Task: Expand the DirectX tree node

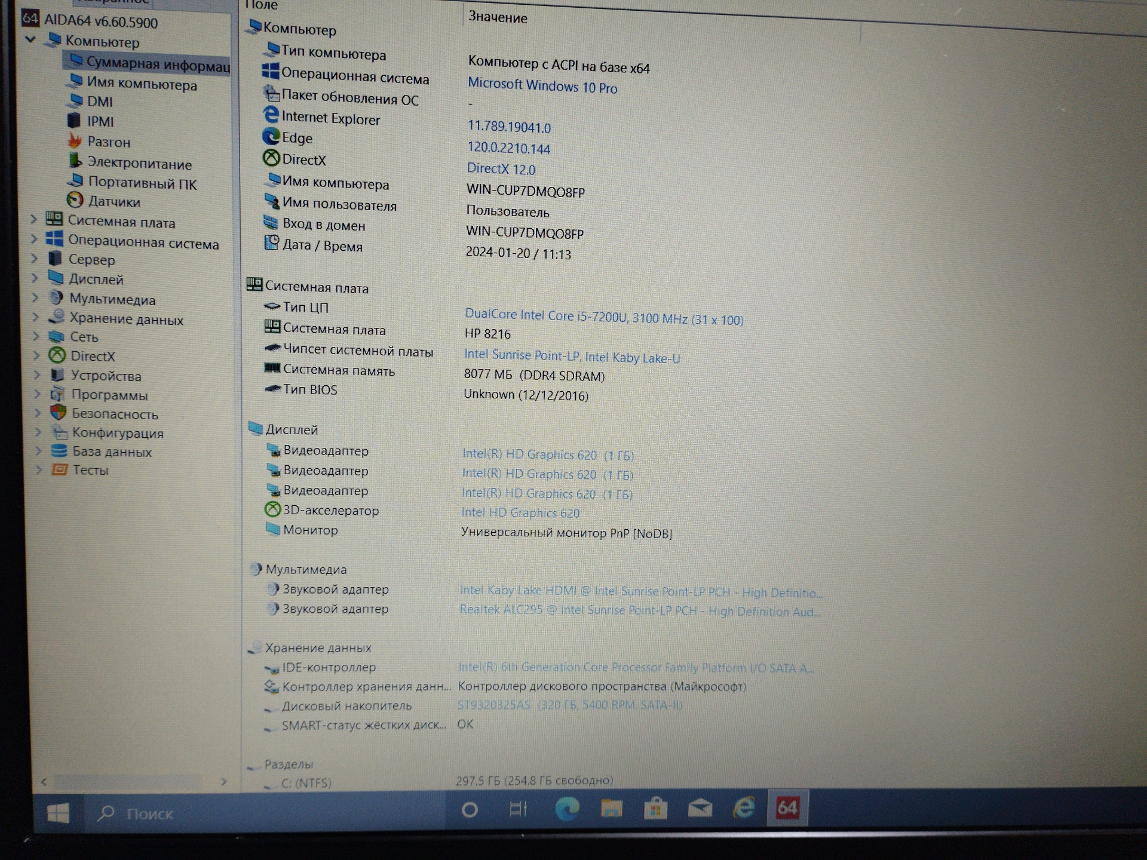Action: point(36,356)
